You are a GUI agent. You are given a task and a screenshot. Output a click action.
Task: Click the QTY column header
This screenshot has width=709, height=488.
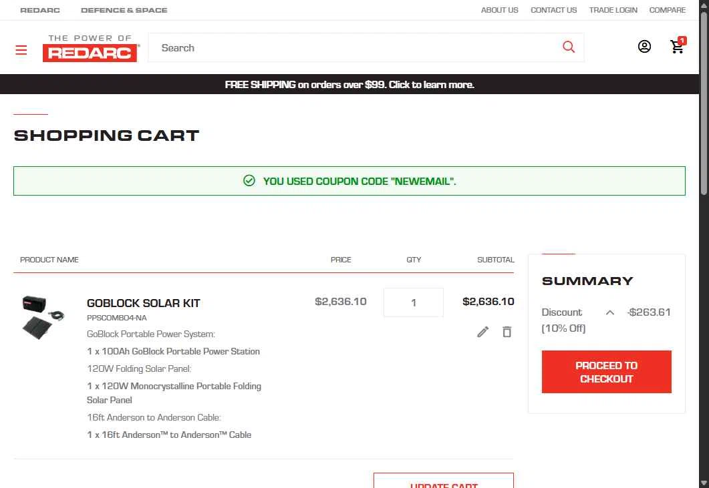[413, 260]
